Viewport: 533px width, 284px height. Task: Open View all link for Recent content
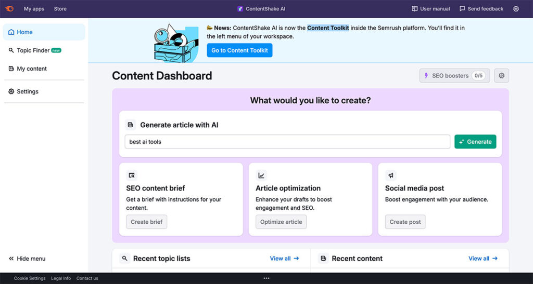coord(483,259)
